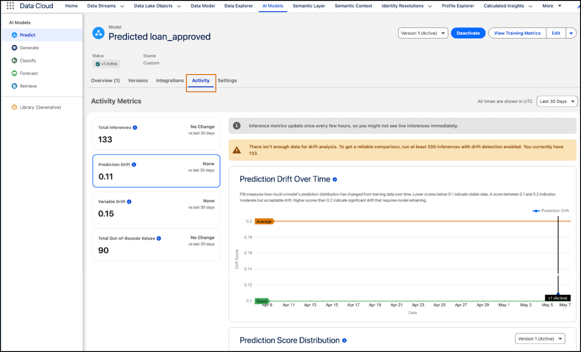
Task: Go to the Home nav tab
Action: pos(71,6)
